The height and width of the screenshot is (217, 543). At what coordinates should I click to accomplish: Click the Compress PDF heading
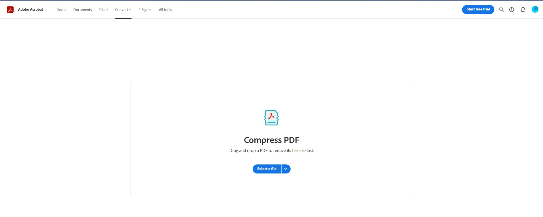[x=272, y=140]
